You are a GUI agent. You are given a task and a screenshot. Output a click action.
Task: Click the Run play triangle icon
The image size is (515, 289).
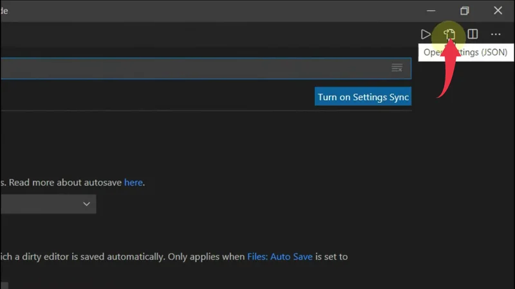(426, 34)
